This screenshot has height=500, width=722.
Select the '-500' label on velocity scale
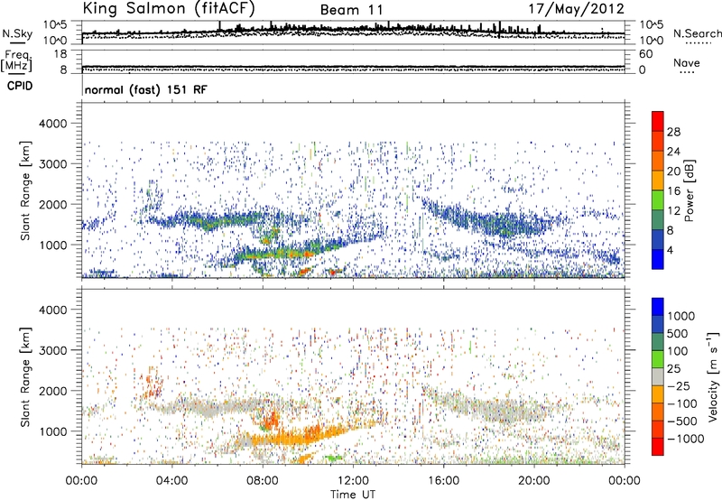point(681,421)
